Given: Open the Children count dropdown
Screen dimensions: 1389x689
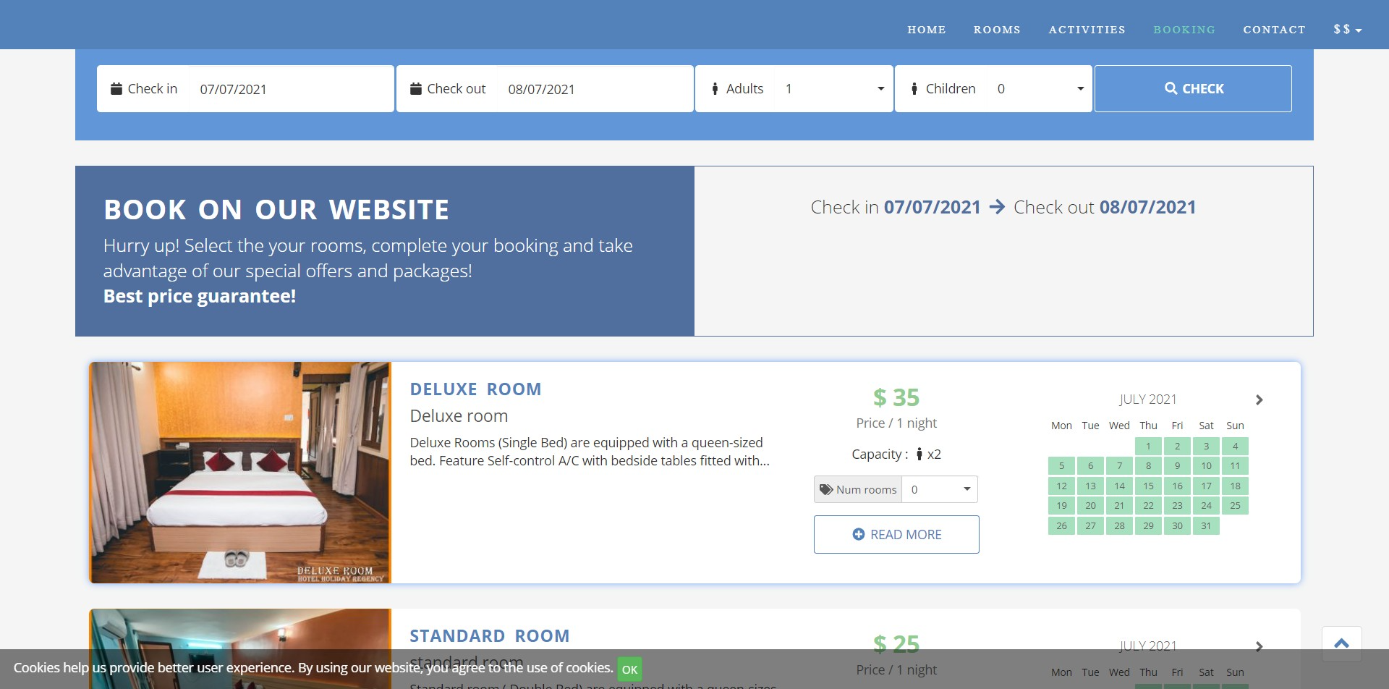Looking at the screenshot, I should click(1039, 88).
